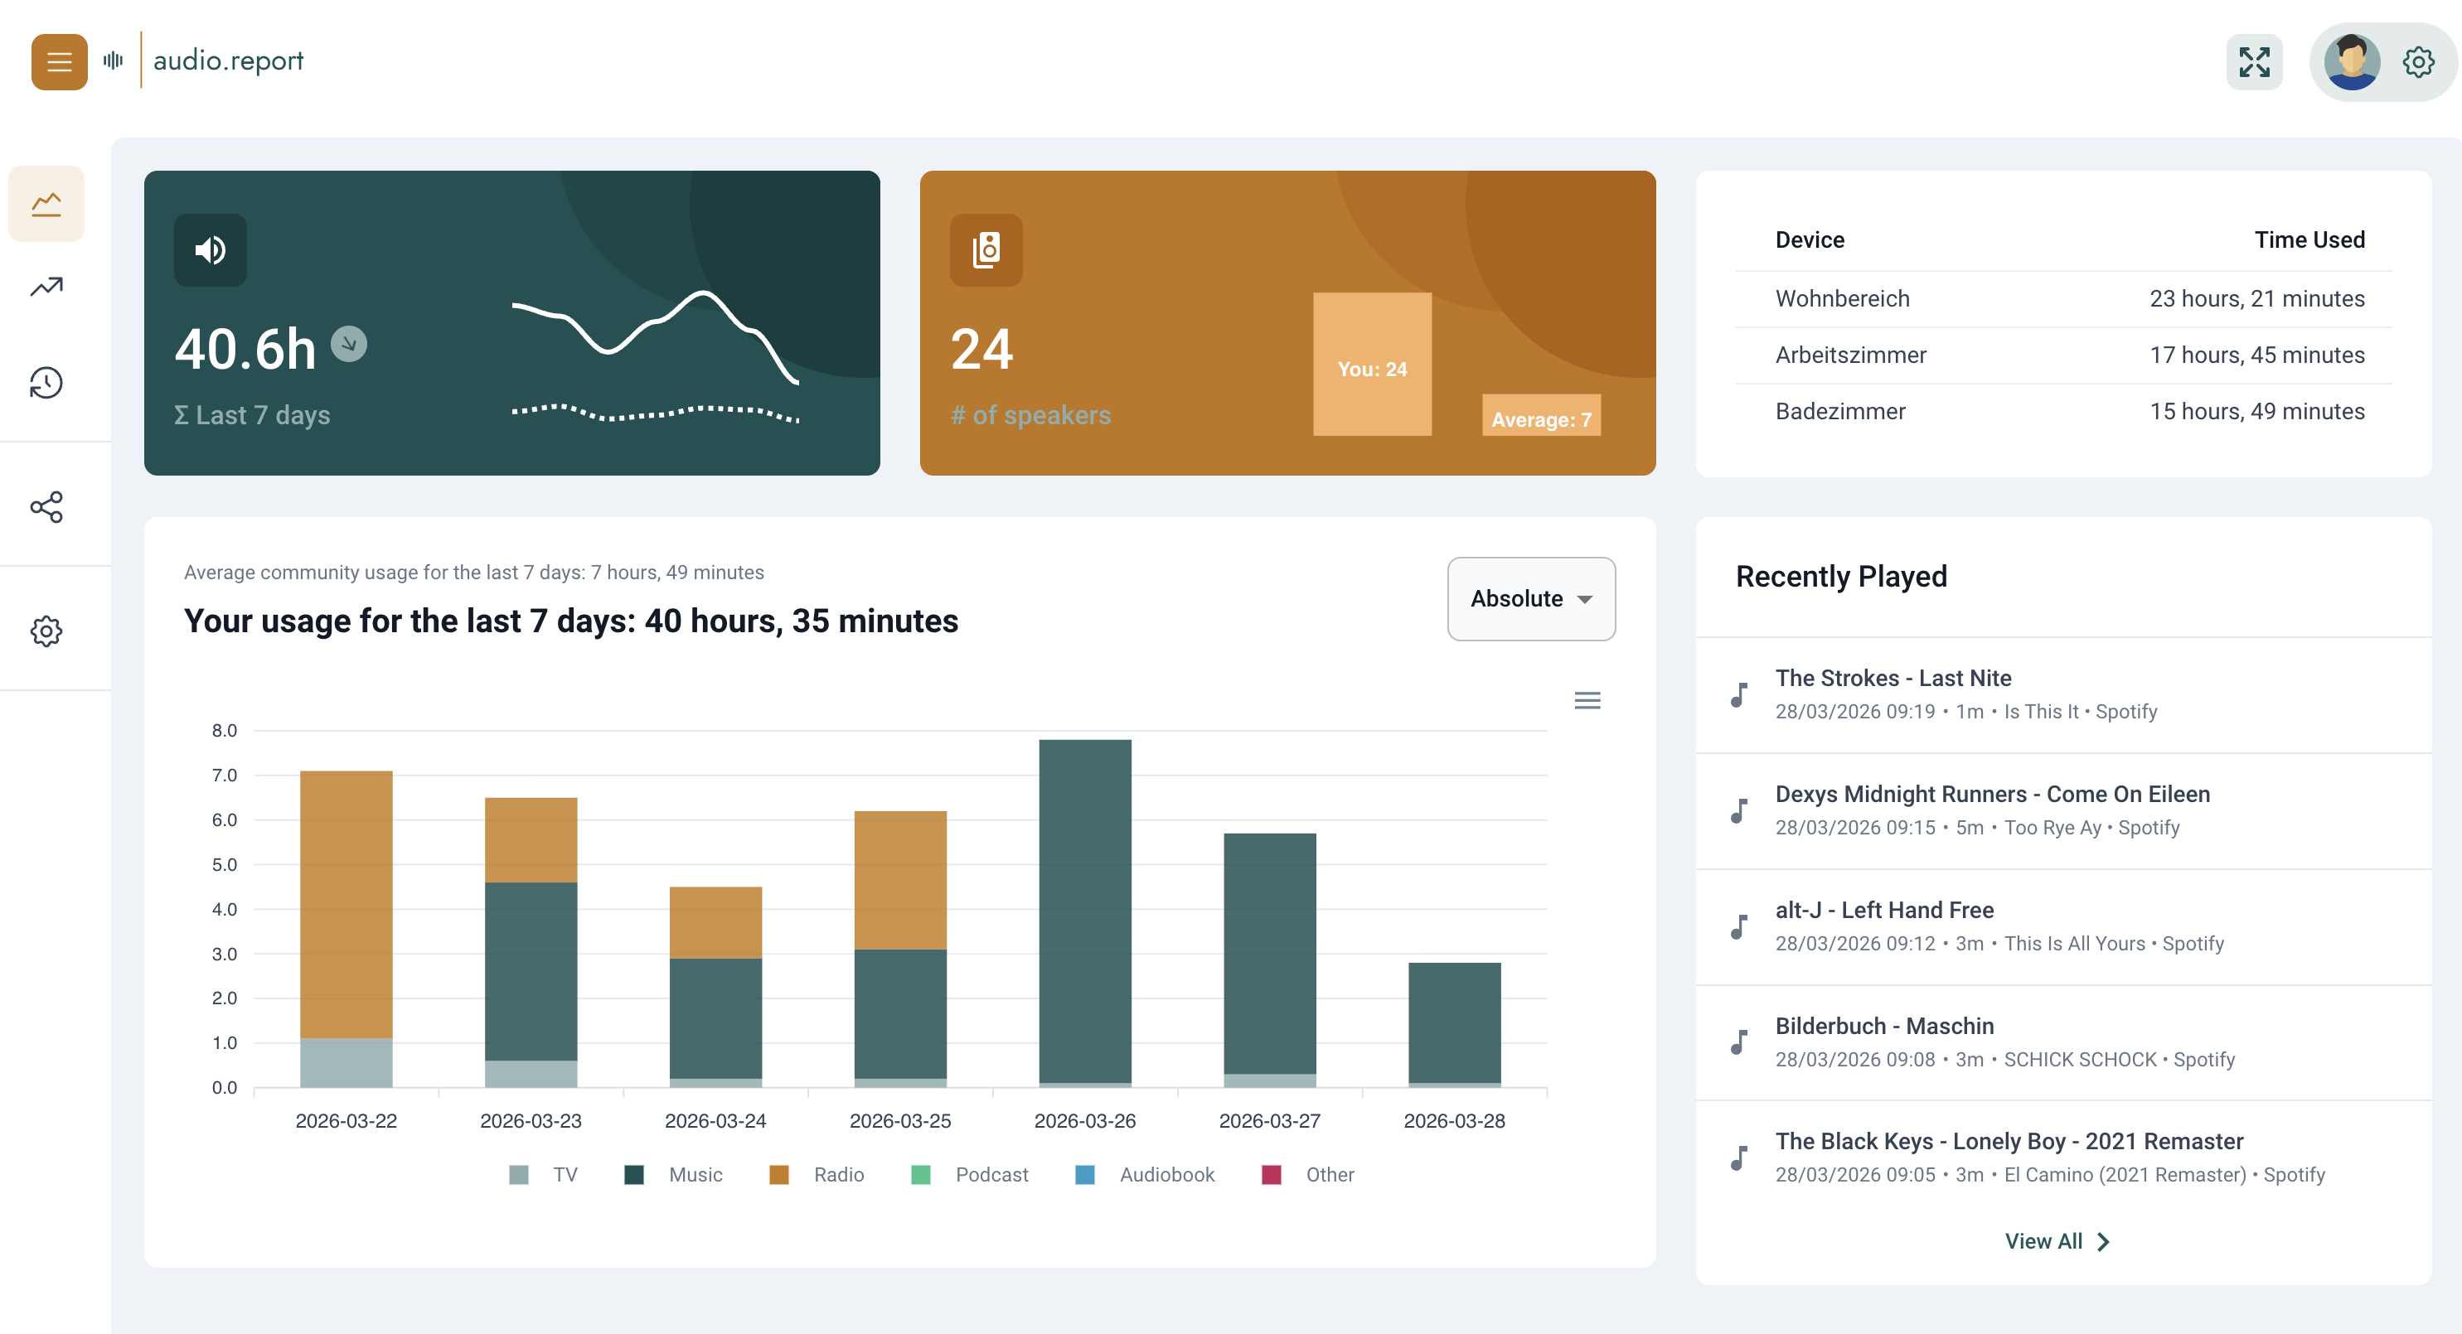The height and width of the screenshot is (1334, 2462).
Task: Click the Device column header
Action: [1810, 239]
